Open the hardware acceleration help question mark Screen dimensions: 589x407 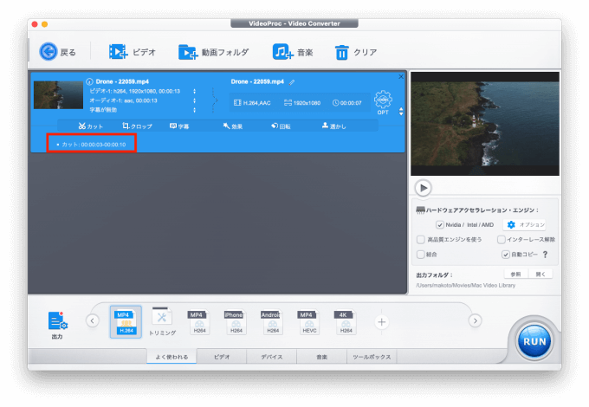point(545,255)
